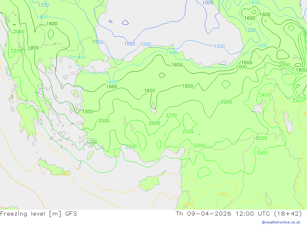The height and width of the screenshot is (225, 307).
Task: Click the 1800 contour label above the central Turkish lake
Action: click(150, 91)
